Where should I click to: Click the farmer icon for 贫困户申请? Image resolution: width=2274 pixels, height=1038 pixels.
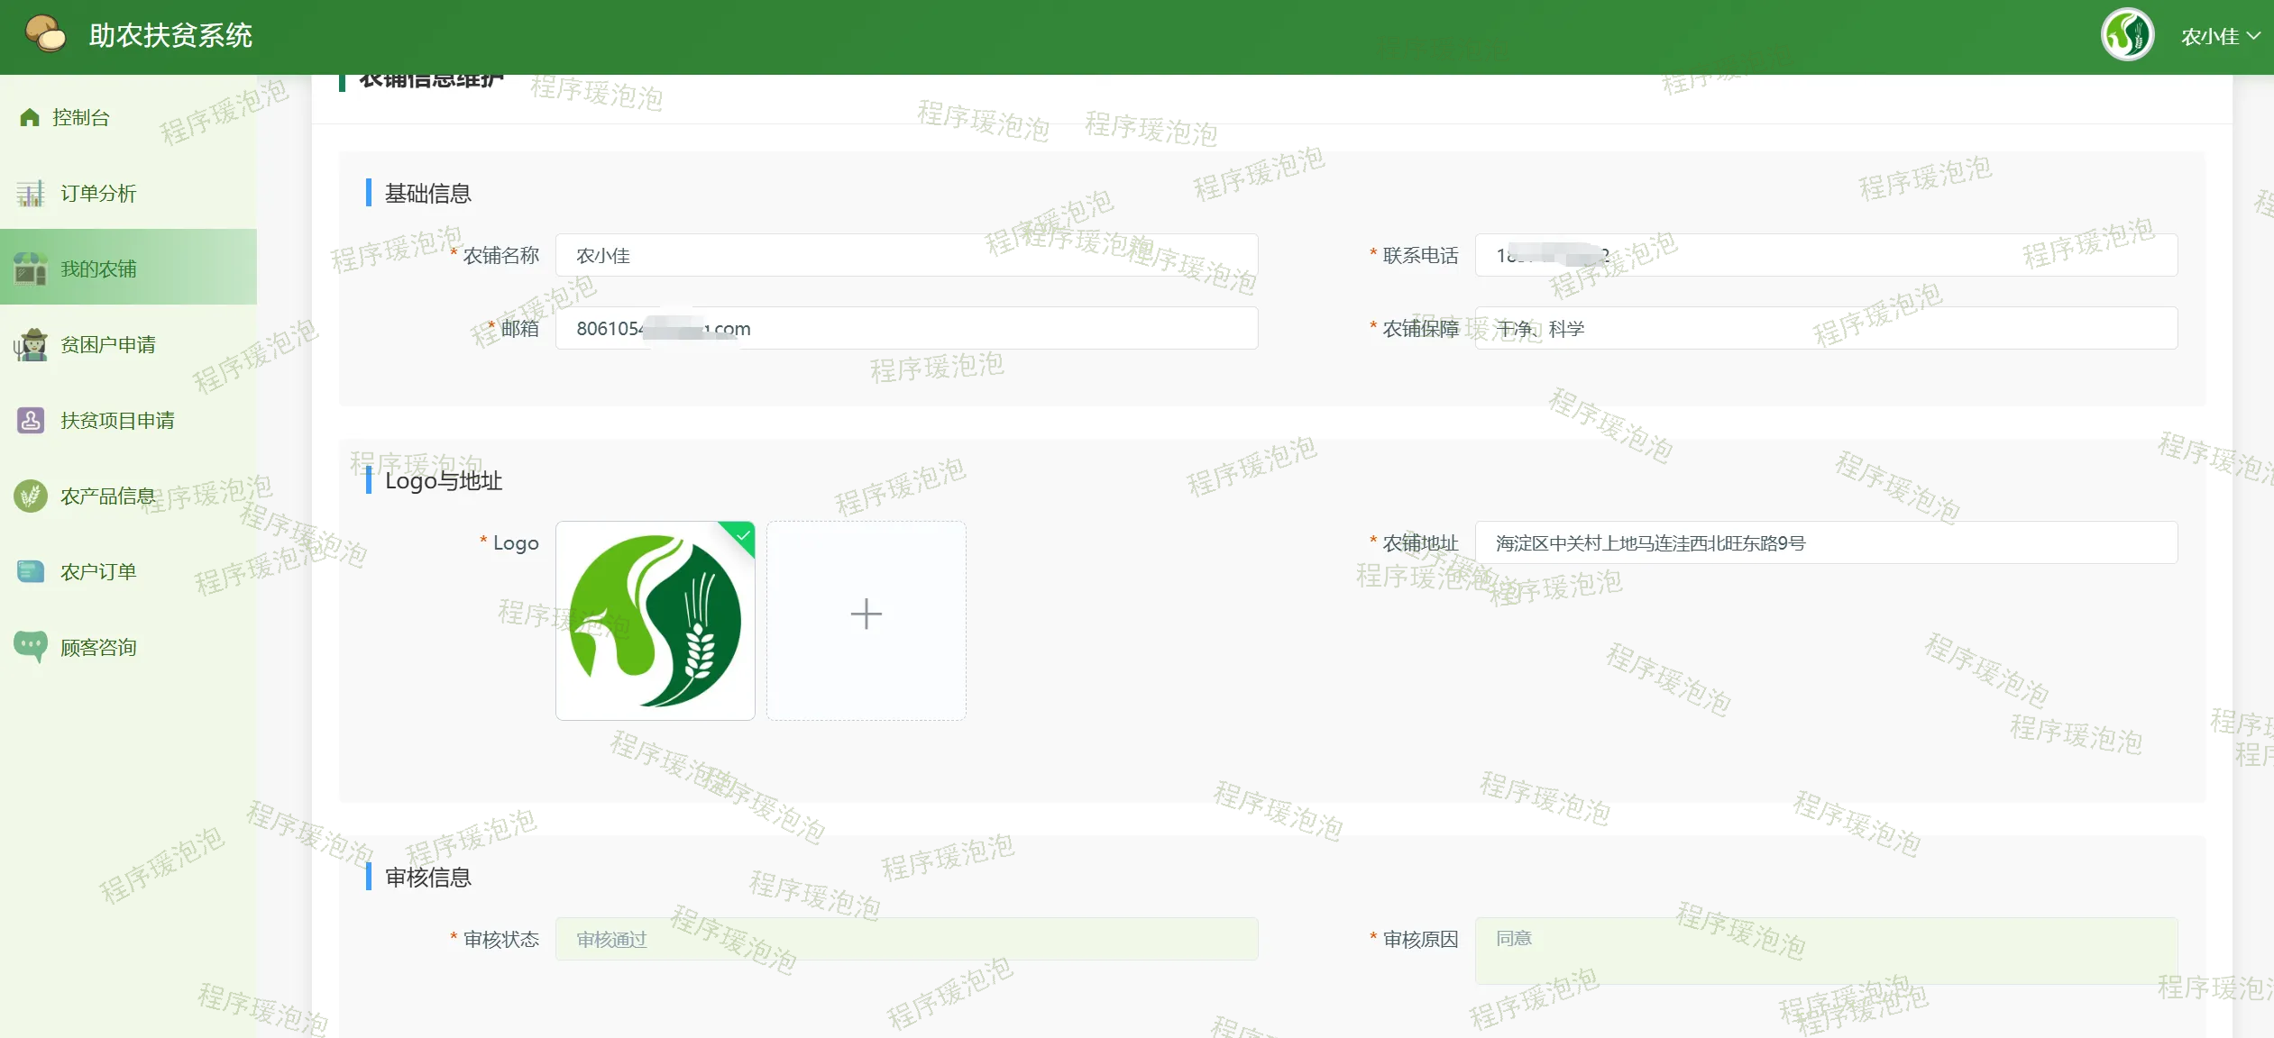tap(31, 344)
